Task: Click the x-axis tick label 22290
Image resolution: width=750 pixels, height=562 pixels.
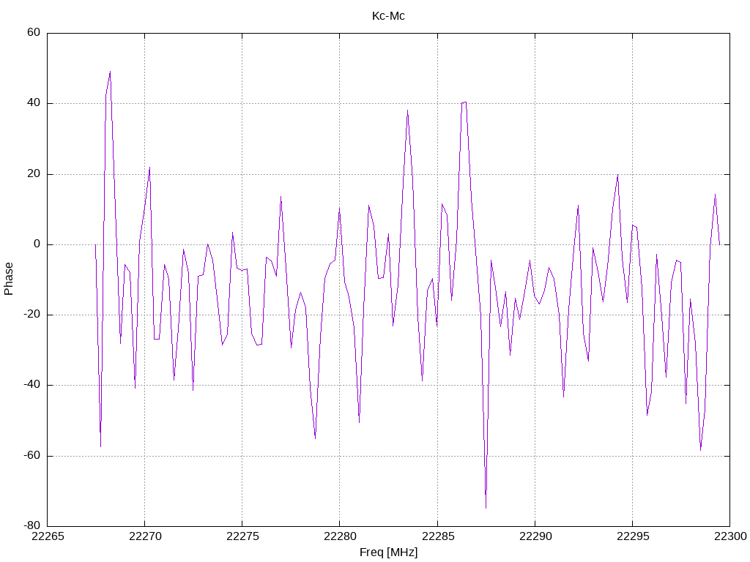Action: click(x=535, y=536)
